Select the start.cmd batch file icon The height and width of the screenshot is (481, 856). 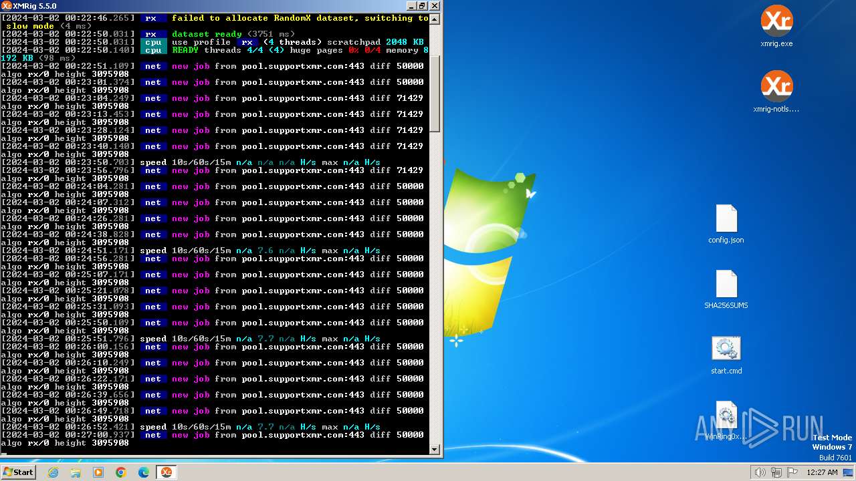coord(726,354)
